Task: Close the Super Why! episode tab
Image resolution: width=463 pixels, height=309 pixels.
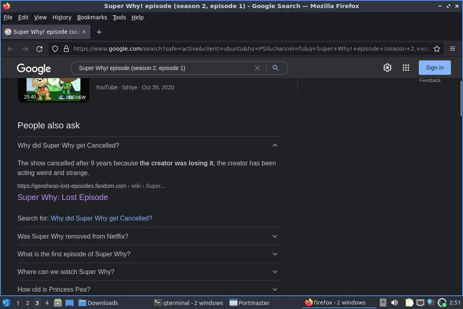Action: coord(84,32)
